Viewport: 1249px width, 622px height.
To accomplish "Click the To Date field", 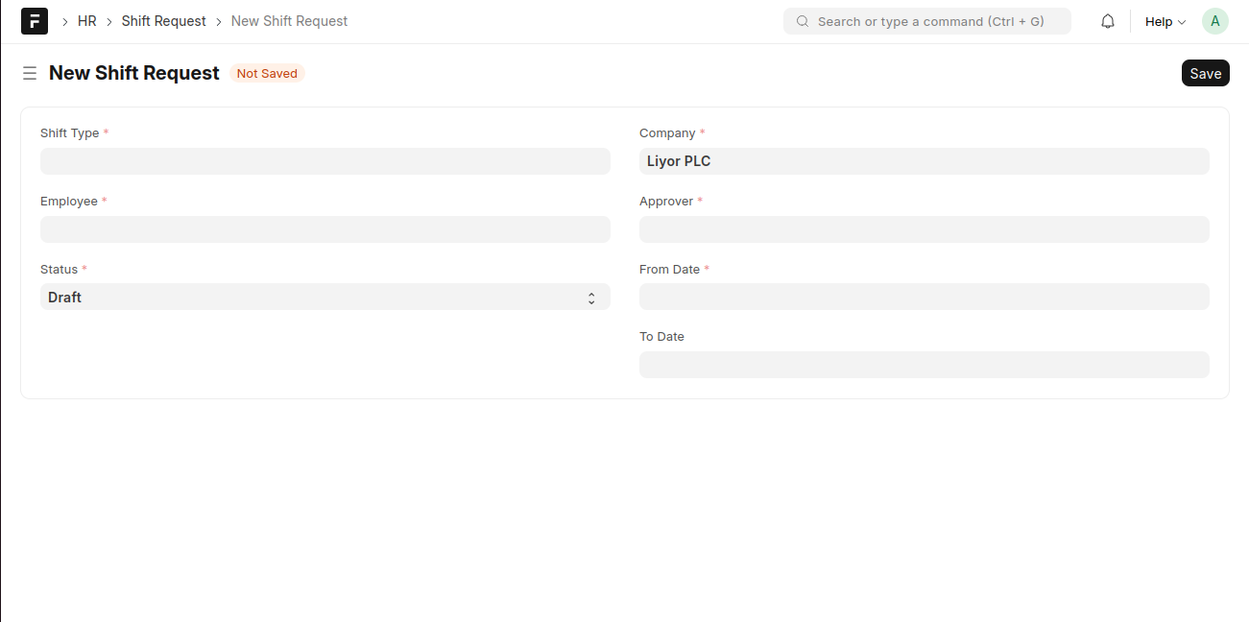I will 924,365.
